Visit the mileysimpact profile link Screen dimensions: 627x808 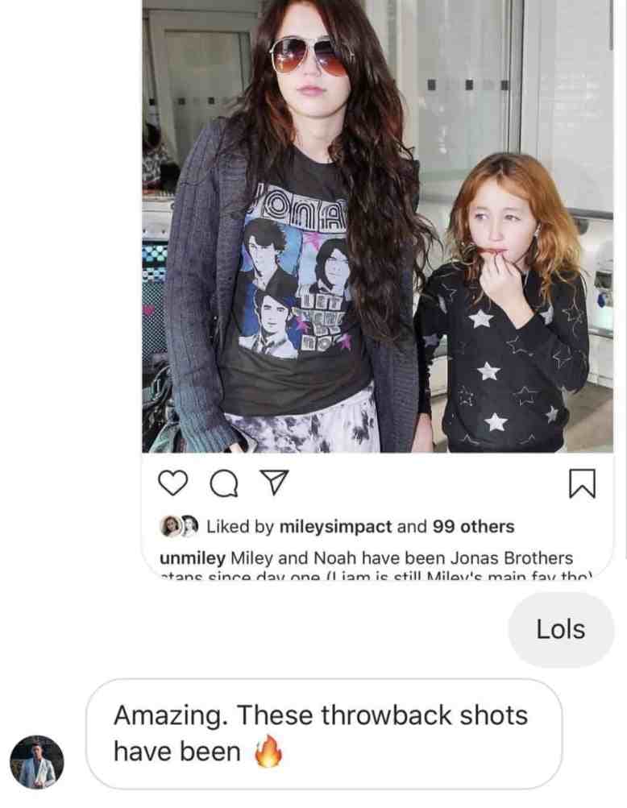336,527
